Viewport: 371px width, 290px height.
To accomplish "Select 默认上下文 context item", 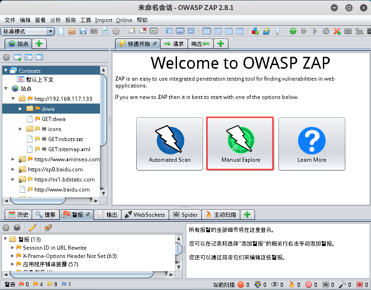I will click(x=35, y=79).
